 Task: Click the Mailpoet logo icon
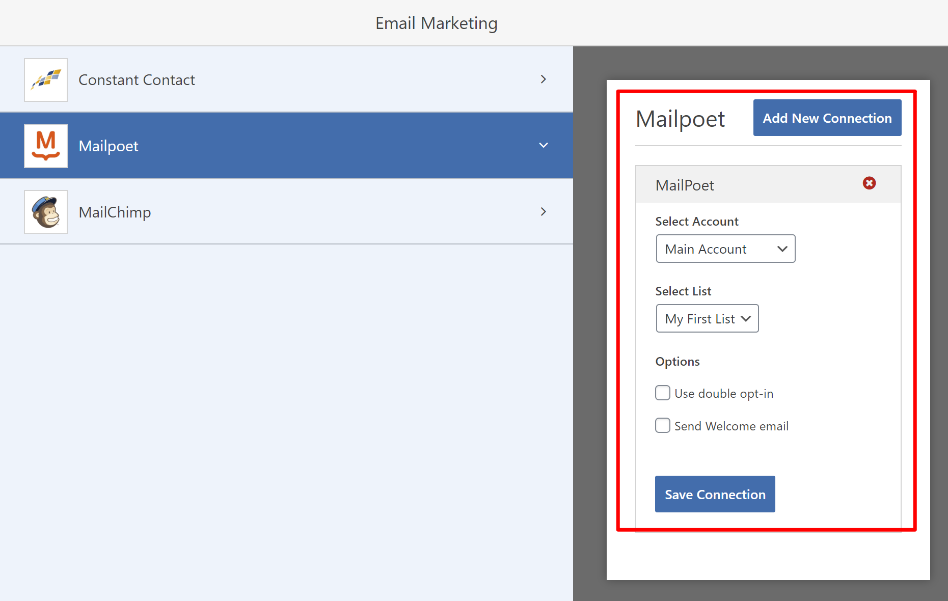point(45,146)
